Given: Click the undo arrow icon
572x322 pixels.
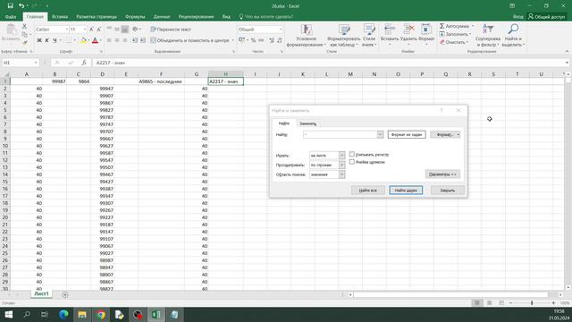Looking at the screenshot, I should point(21,6).
